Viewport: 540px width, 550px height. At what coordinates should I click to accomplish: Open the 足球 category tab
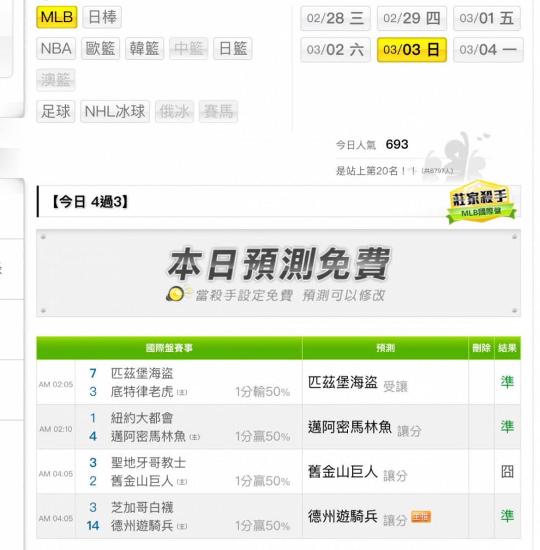tap(56, 112)
